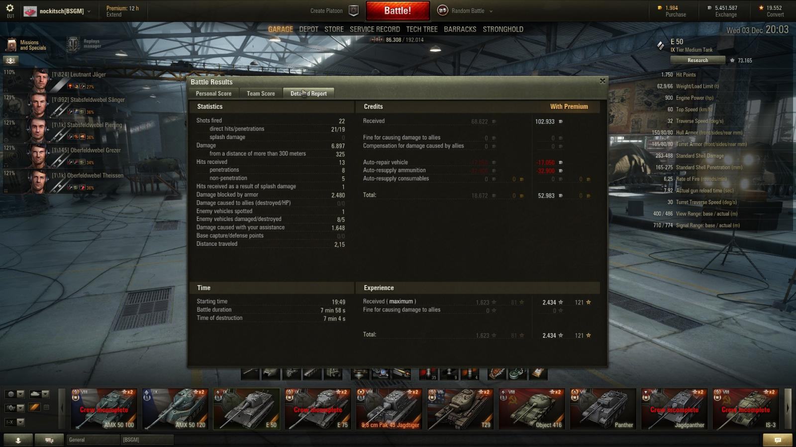Open the TECH TREE menu

(x=422, y=29)
